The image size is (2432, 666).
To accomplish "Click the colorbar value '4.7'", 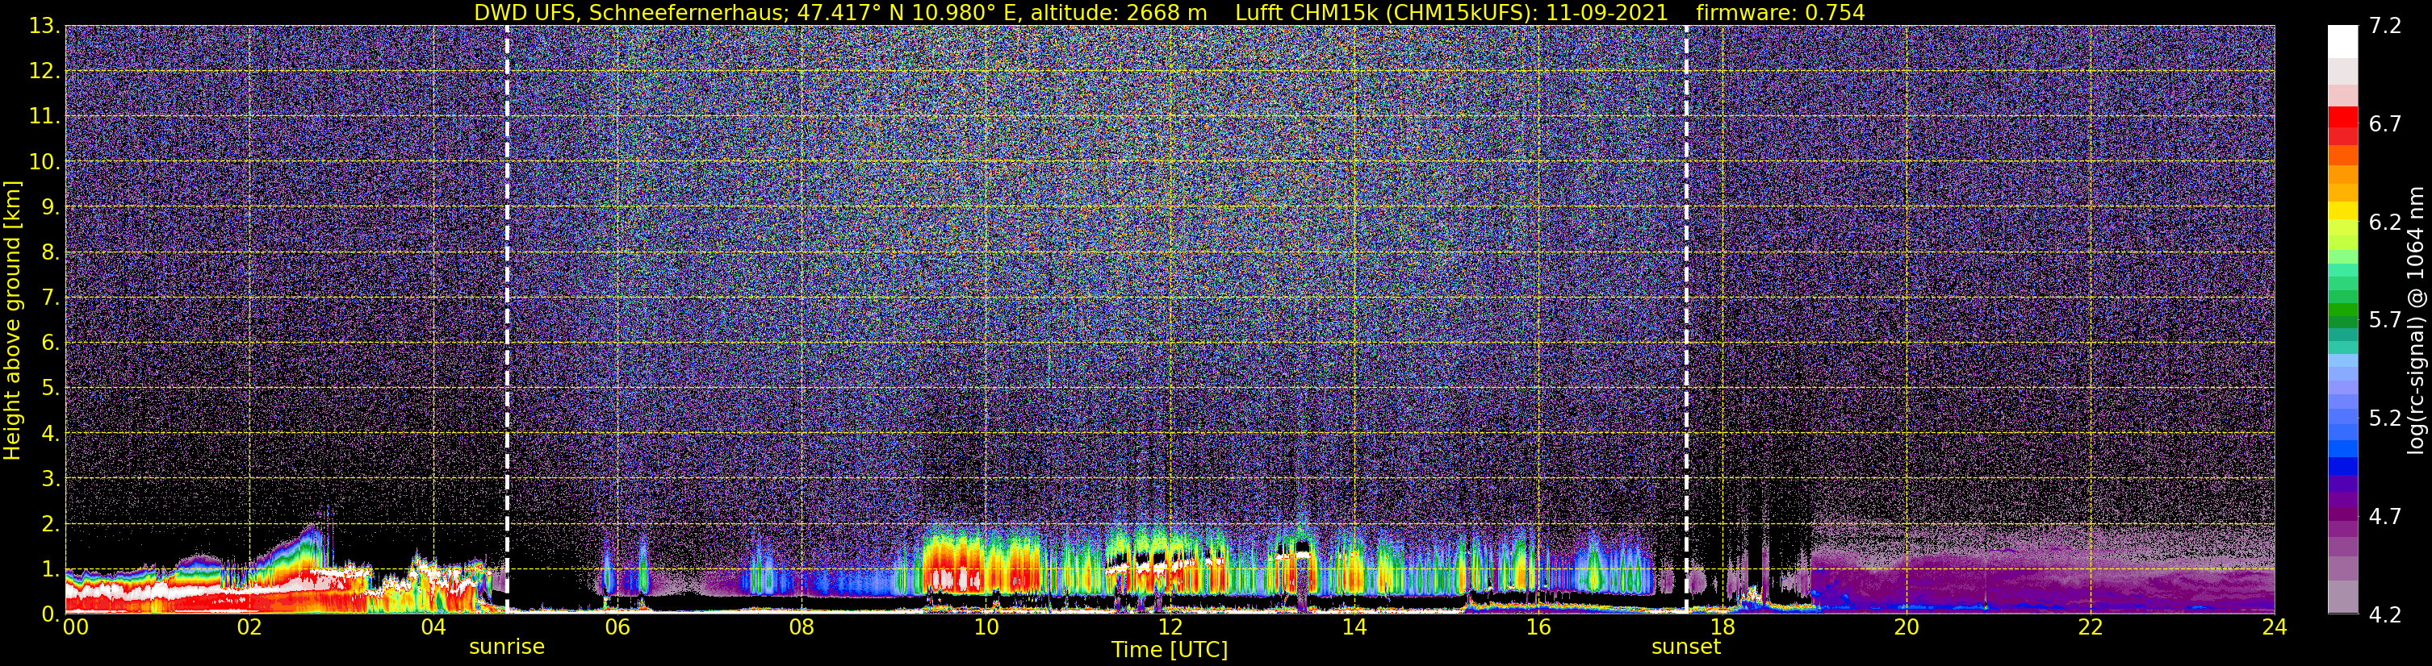I will click(x=2386, y=517).
